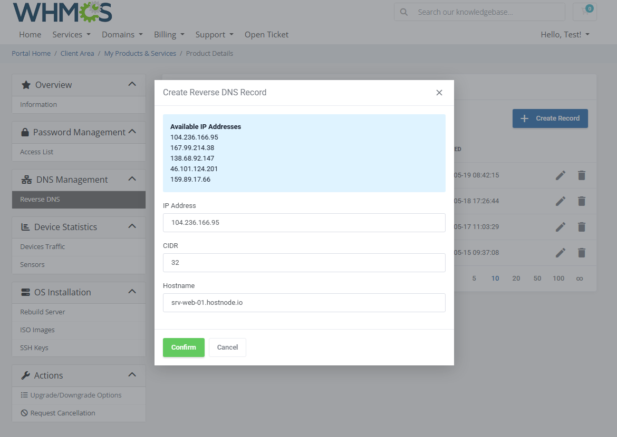Collapse the DNS Management panel

click(132, 179)
